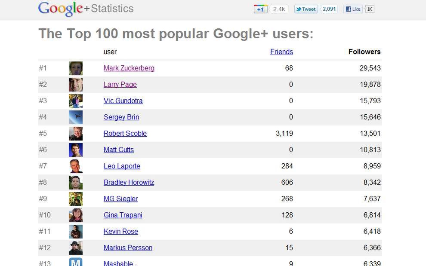Click follower count 7,637

372,199
